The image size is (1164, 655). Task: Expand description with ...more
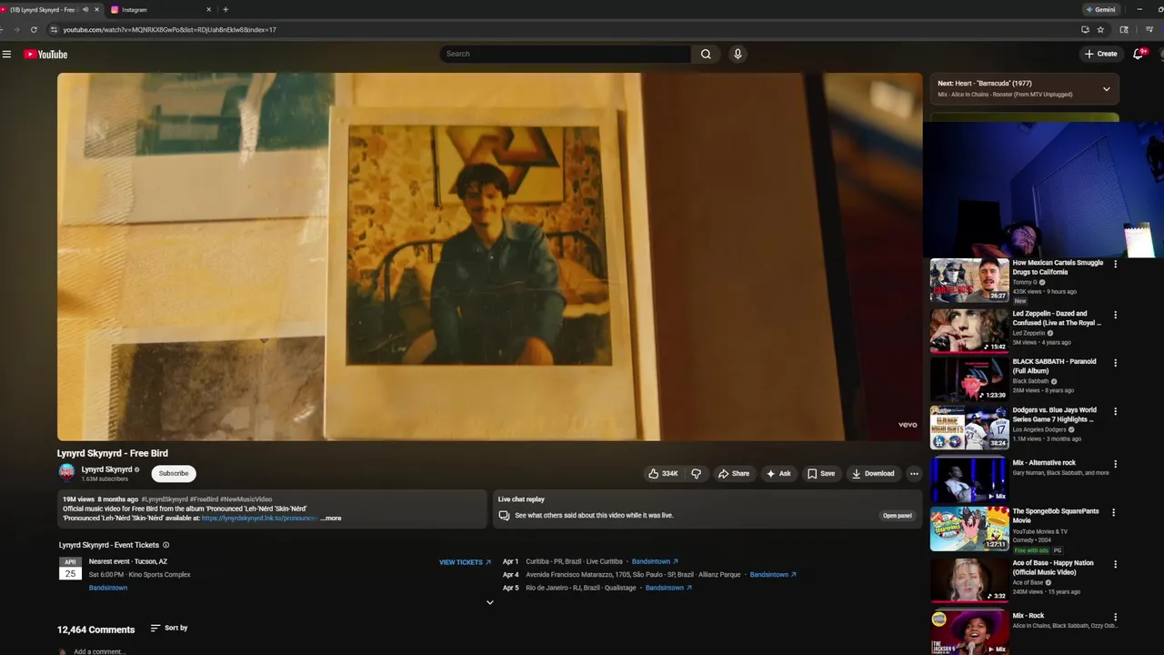331,519
